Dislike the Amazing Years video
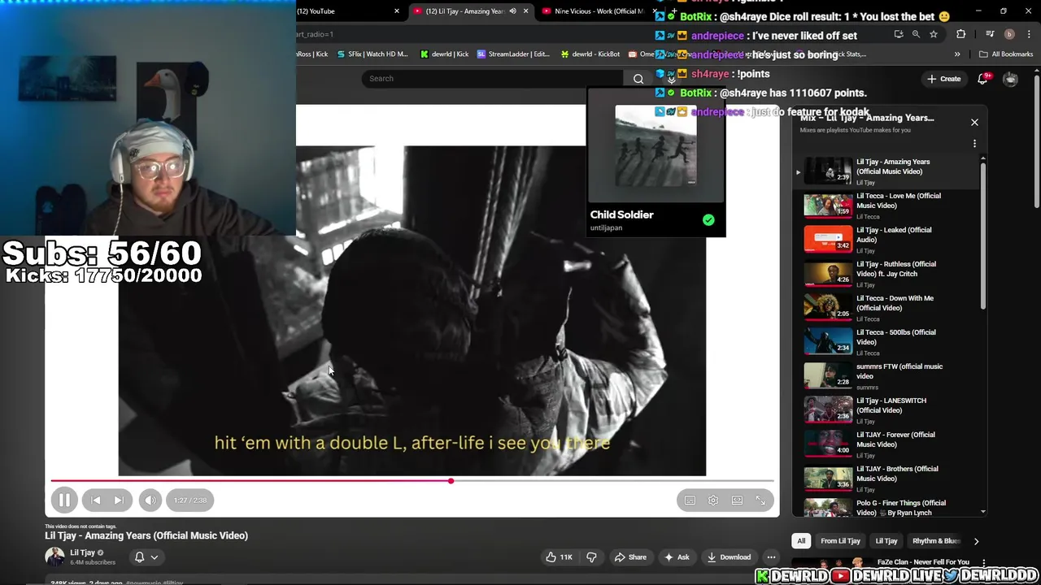The width and height of the screenshot is (1041, 585). [591, 557]
